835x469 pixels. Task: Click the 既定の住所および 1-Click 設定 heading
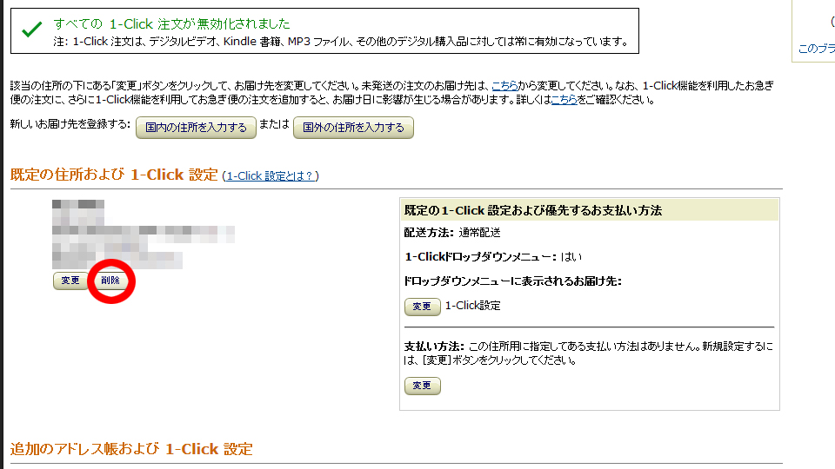tap(114, 175)
